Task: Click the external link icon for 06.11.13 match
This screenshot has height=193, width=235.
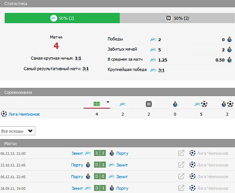Action: (181, 153)
